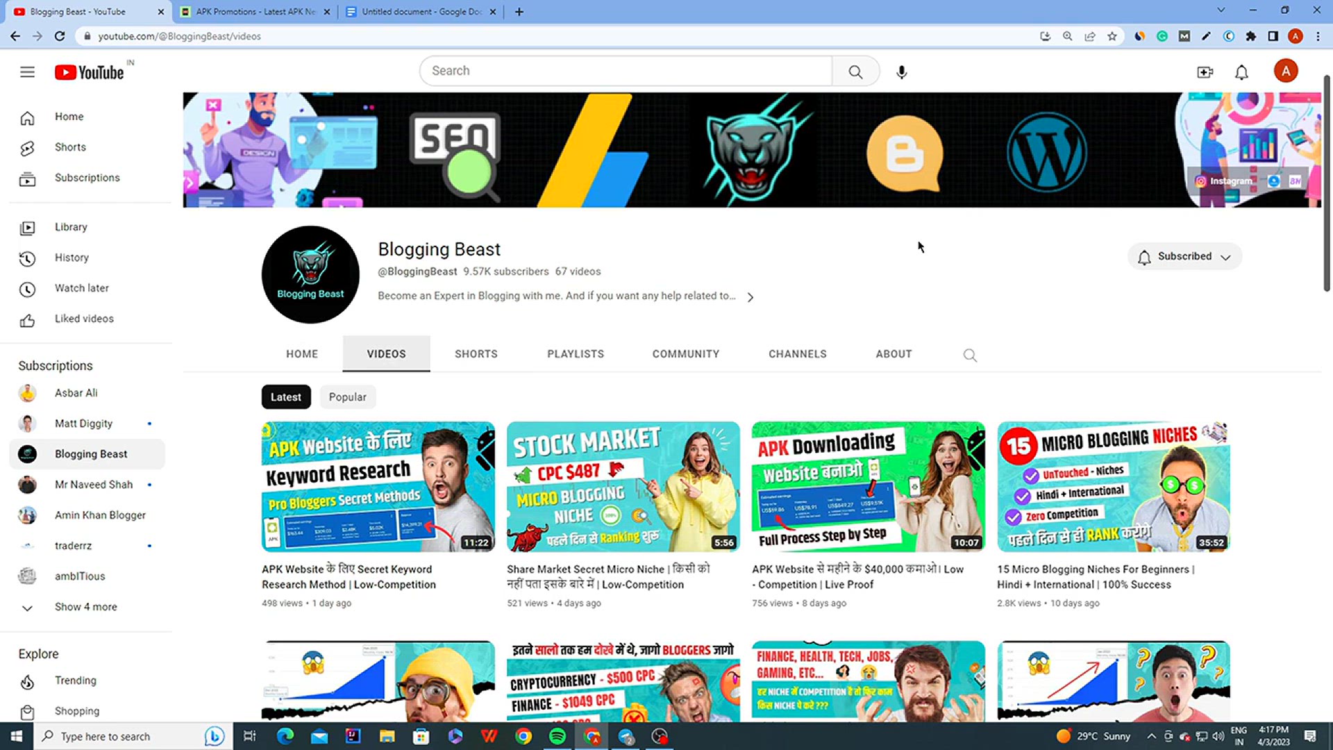The height and width of the screenshot is (750, 1333).
Task: Click the browser reload button
Action: point(60,36)
